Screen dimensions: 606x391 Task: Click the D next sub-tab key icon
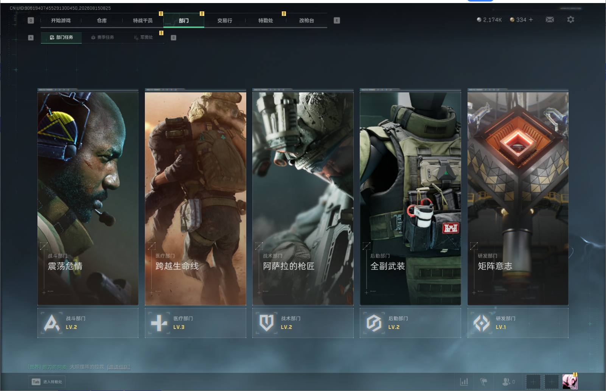pos(174,37)
